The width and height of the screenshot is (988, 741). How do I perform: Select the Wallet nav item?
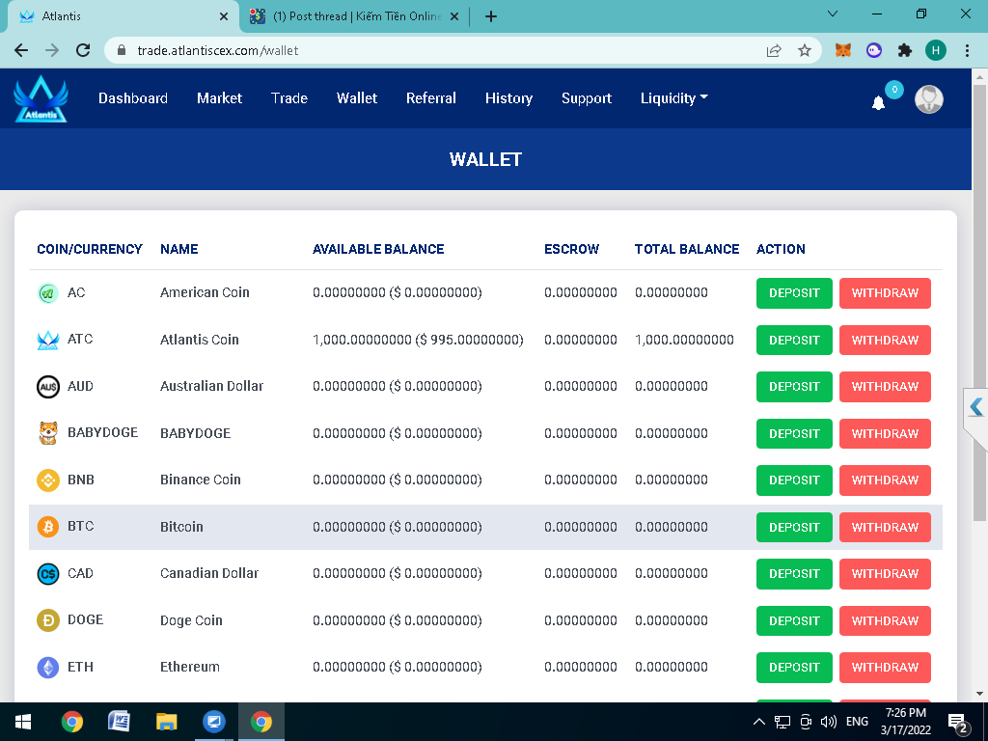357,98
